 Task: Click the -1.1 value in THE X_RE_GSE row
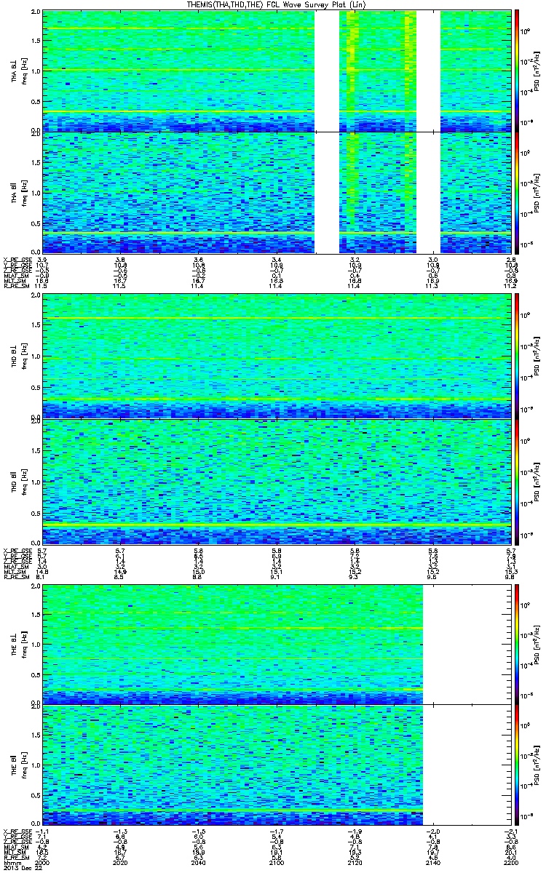coord(42,830)
